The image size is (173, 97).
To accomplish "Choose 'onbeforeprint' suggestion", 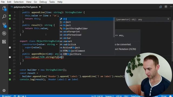I will pyautogui.click(x=86, y=32).
